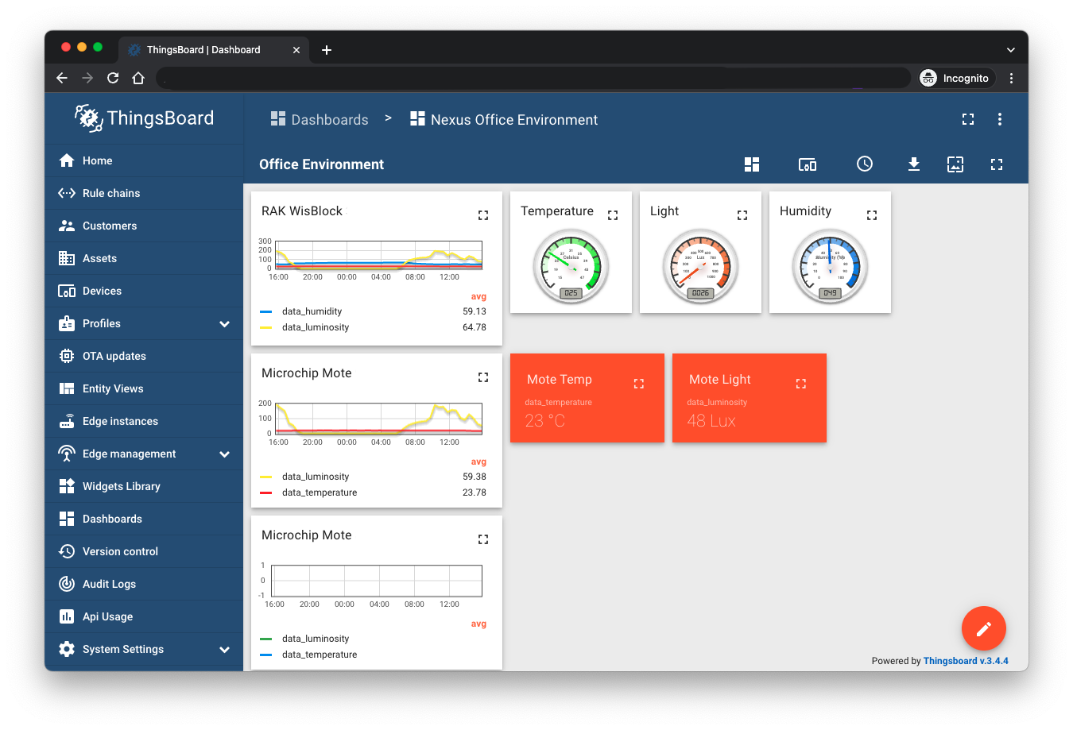
Task: Expand the Profiles sidebar section
Action: click(224, 324)
